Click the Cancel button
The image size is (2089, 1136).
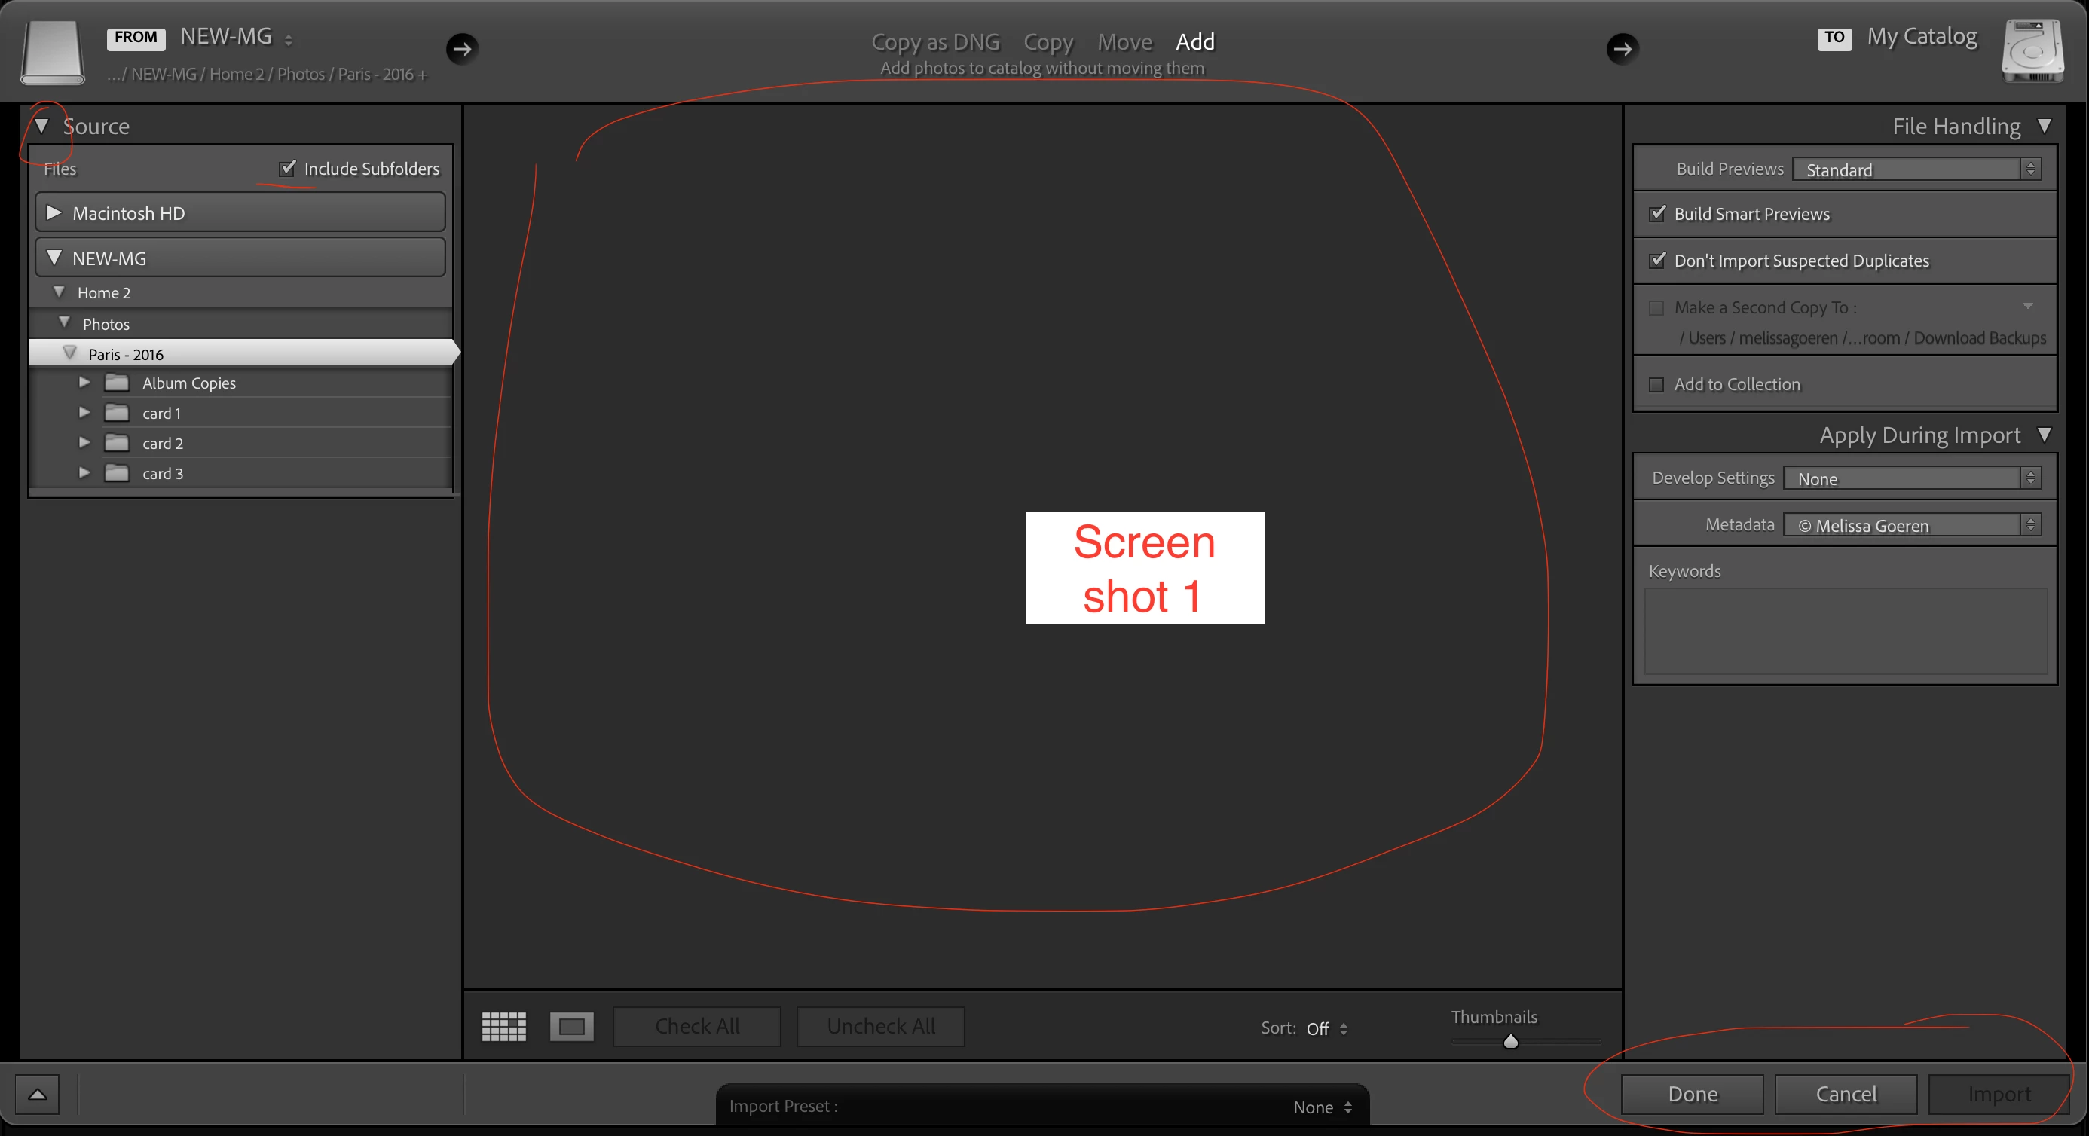(x=1846, y=1094)
